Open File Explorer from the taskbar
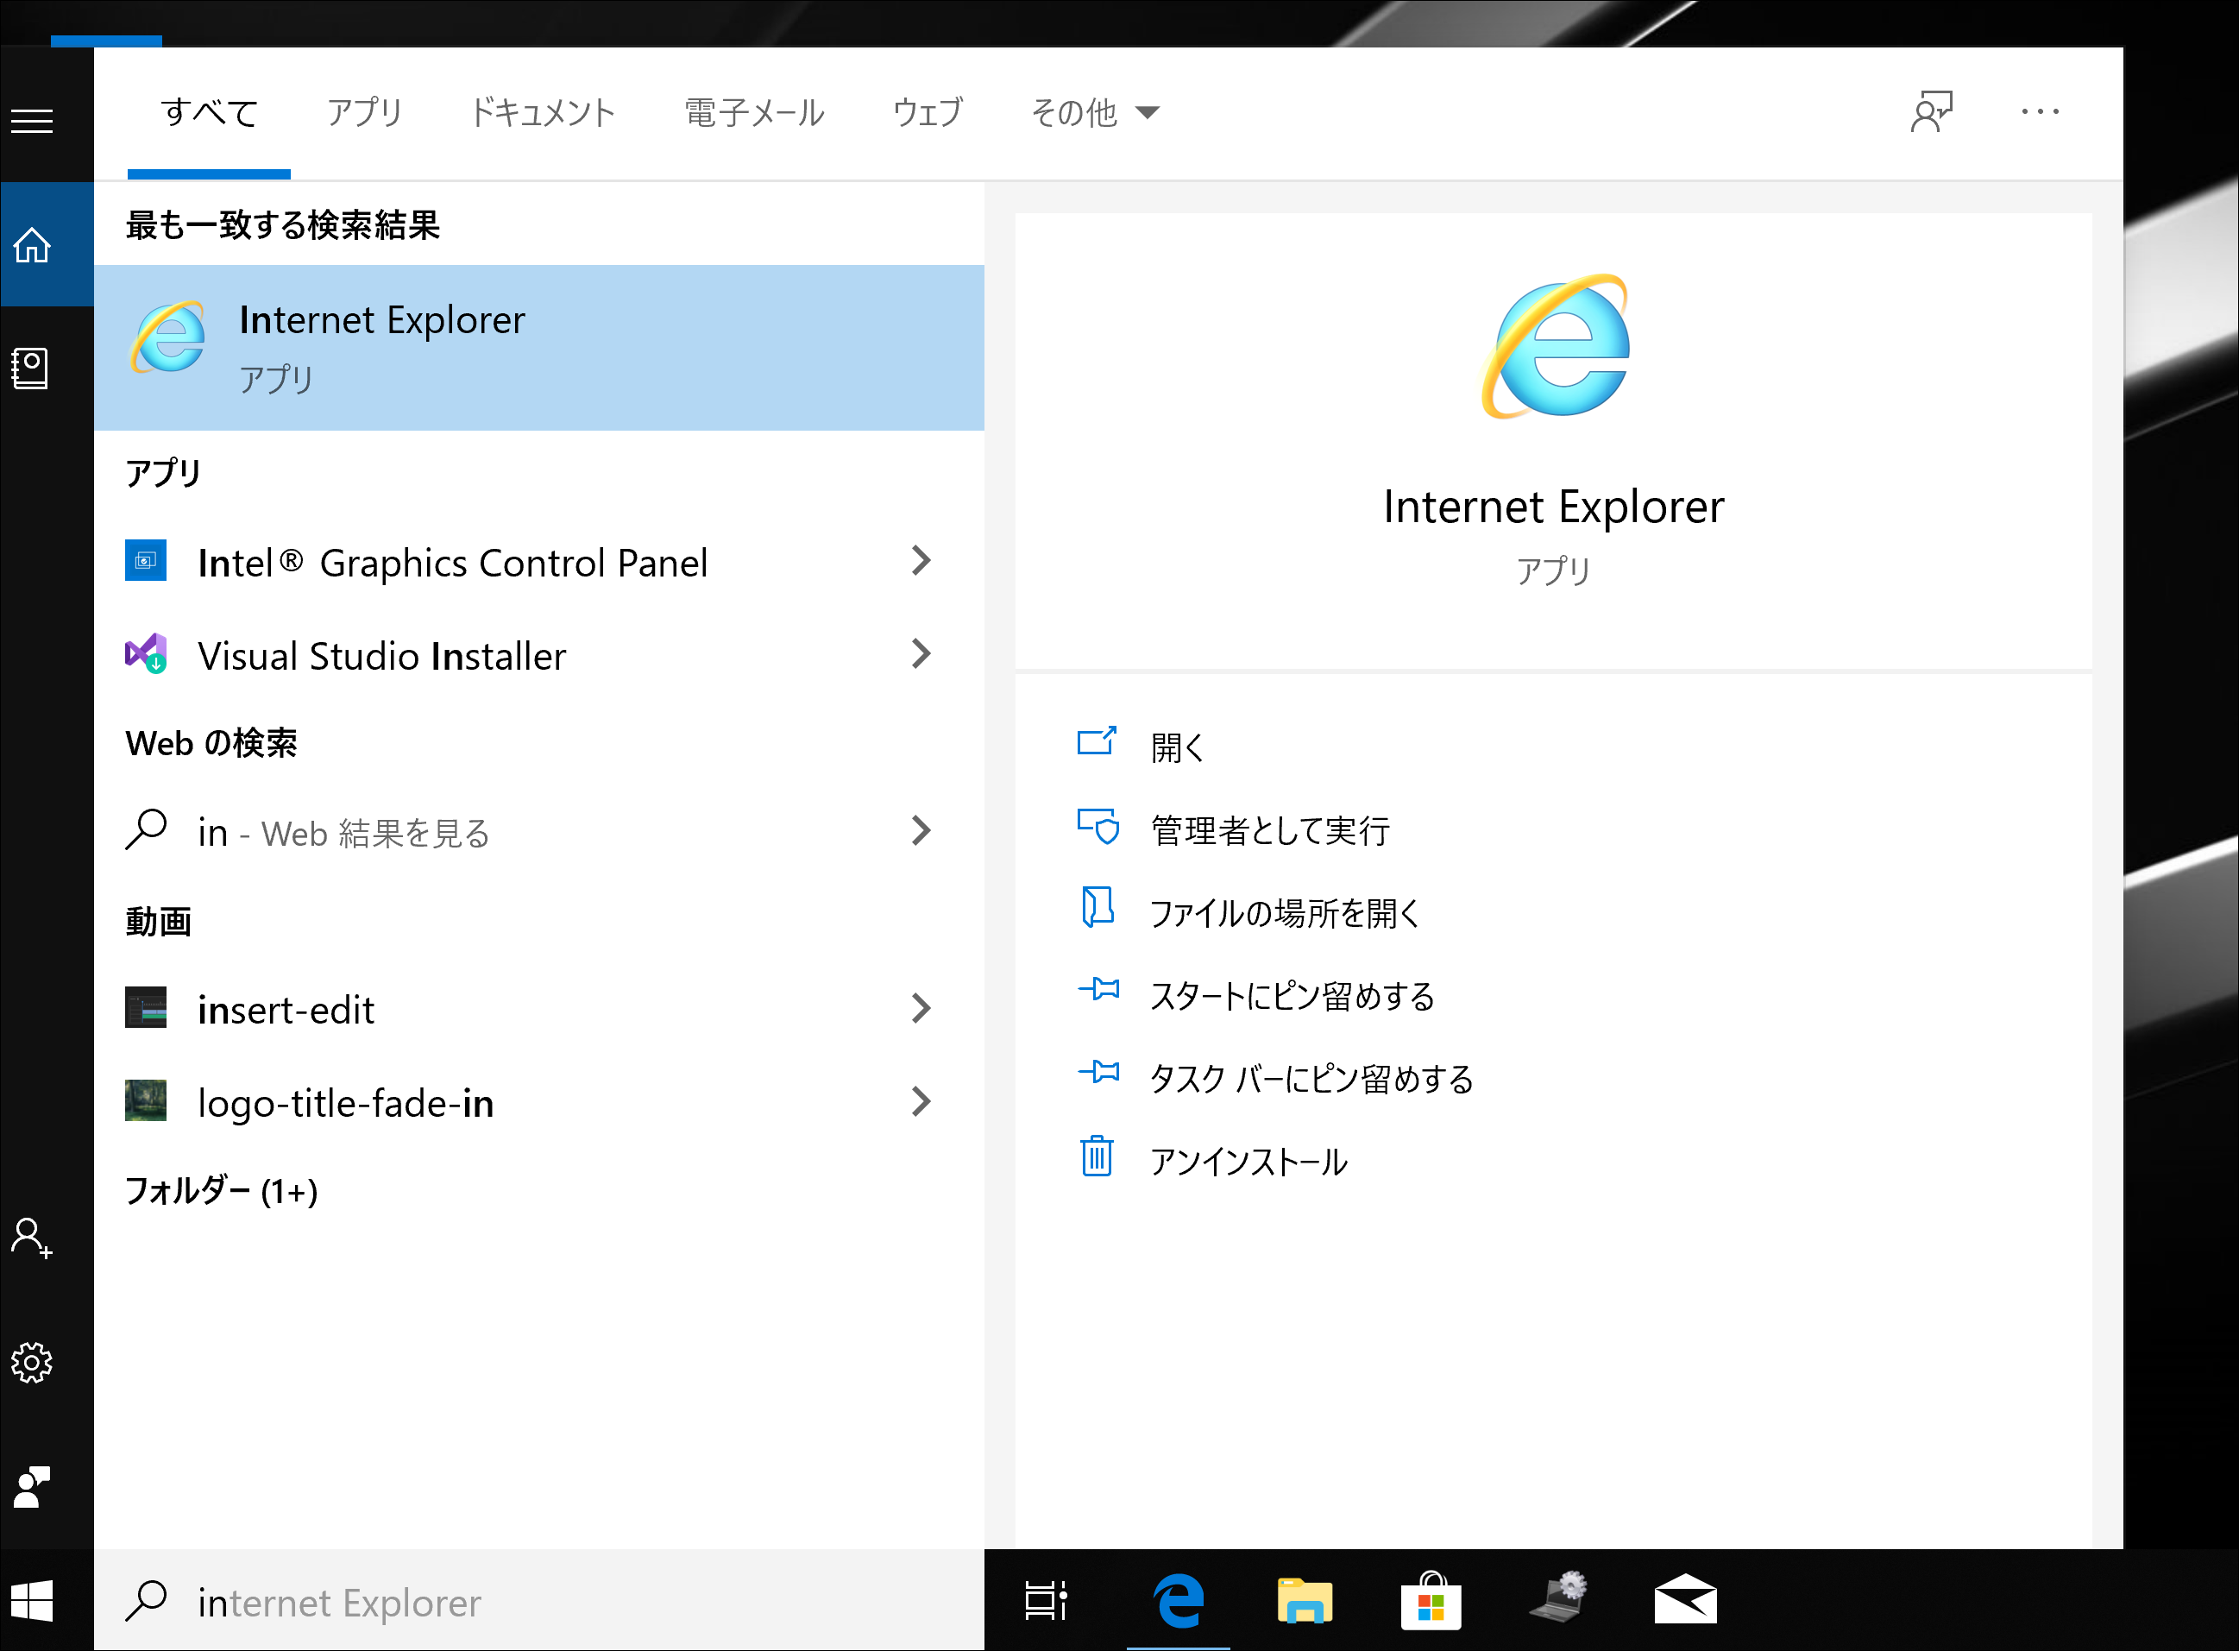Screen dimensions: 2239x1651 (1305, 1600)
